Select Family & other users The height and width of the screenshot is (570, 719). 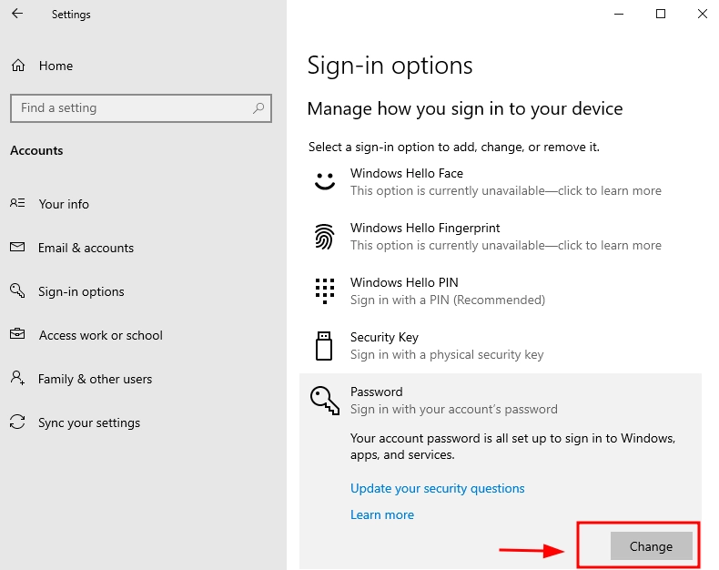tap(95, 379)
